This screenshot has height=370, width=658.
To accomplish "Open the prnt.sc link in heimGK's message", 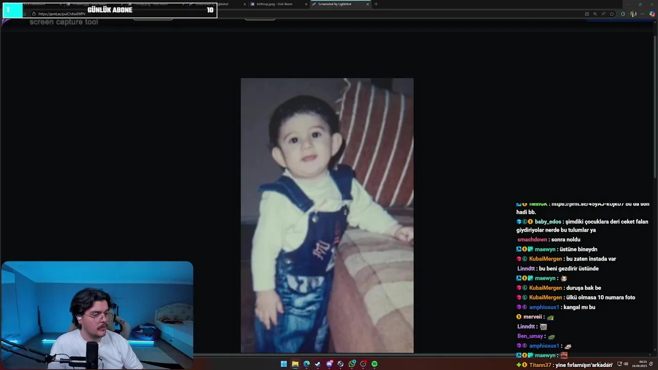I will 588,204.
